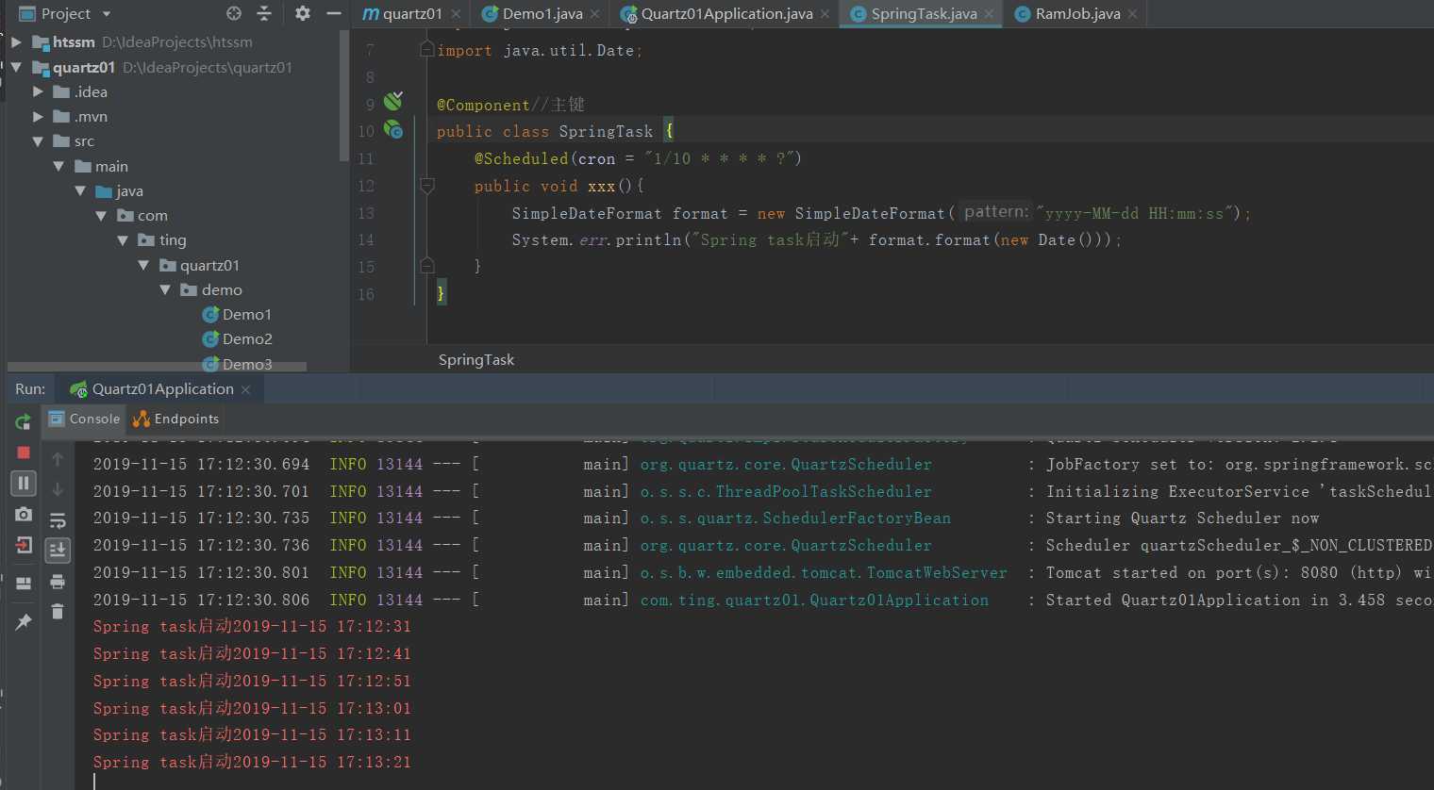Fold the import block at line 7
Image resolution: width=1434 pixels, height=790 pixels.
click(426, 49)
